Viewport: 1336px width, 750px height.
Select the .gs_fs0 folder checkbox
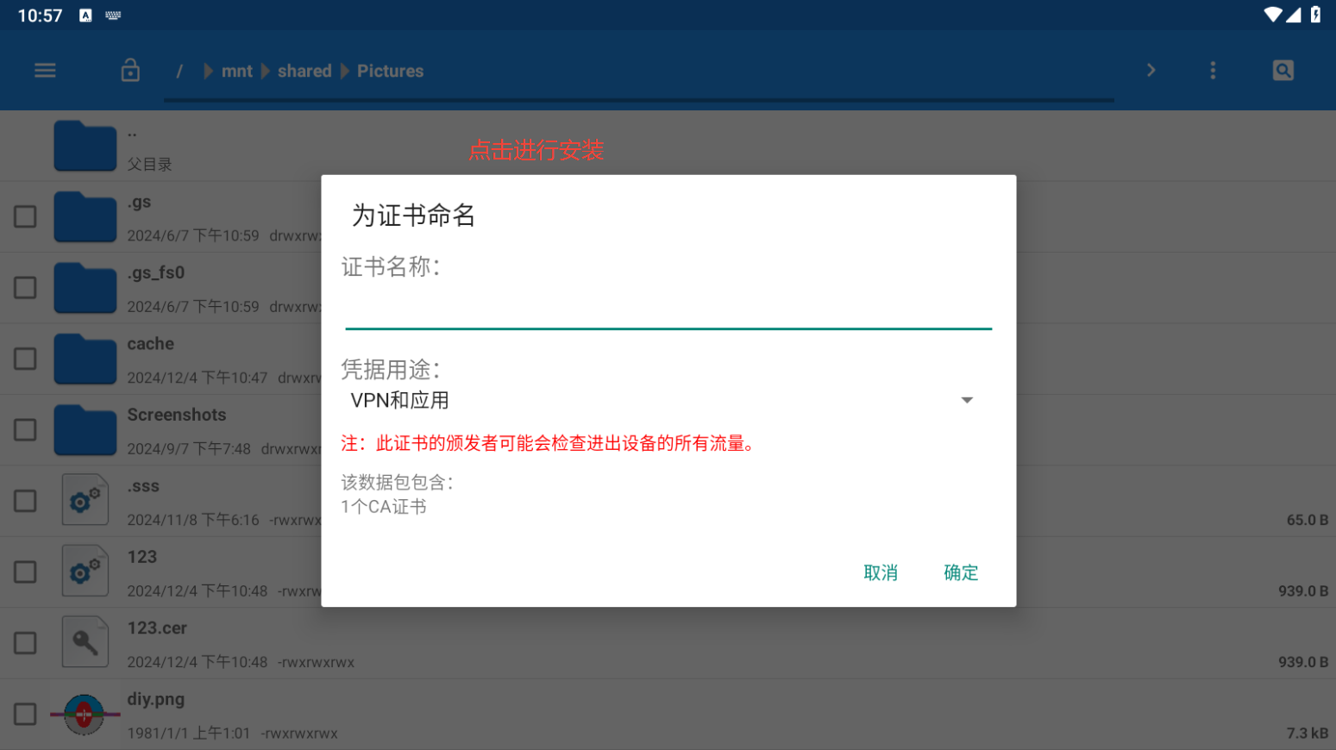click(x=25, y=288)
